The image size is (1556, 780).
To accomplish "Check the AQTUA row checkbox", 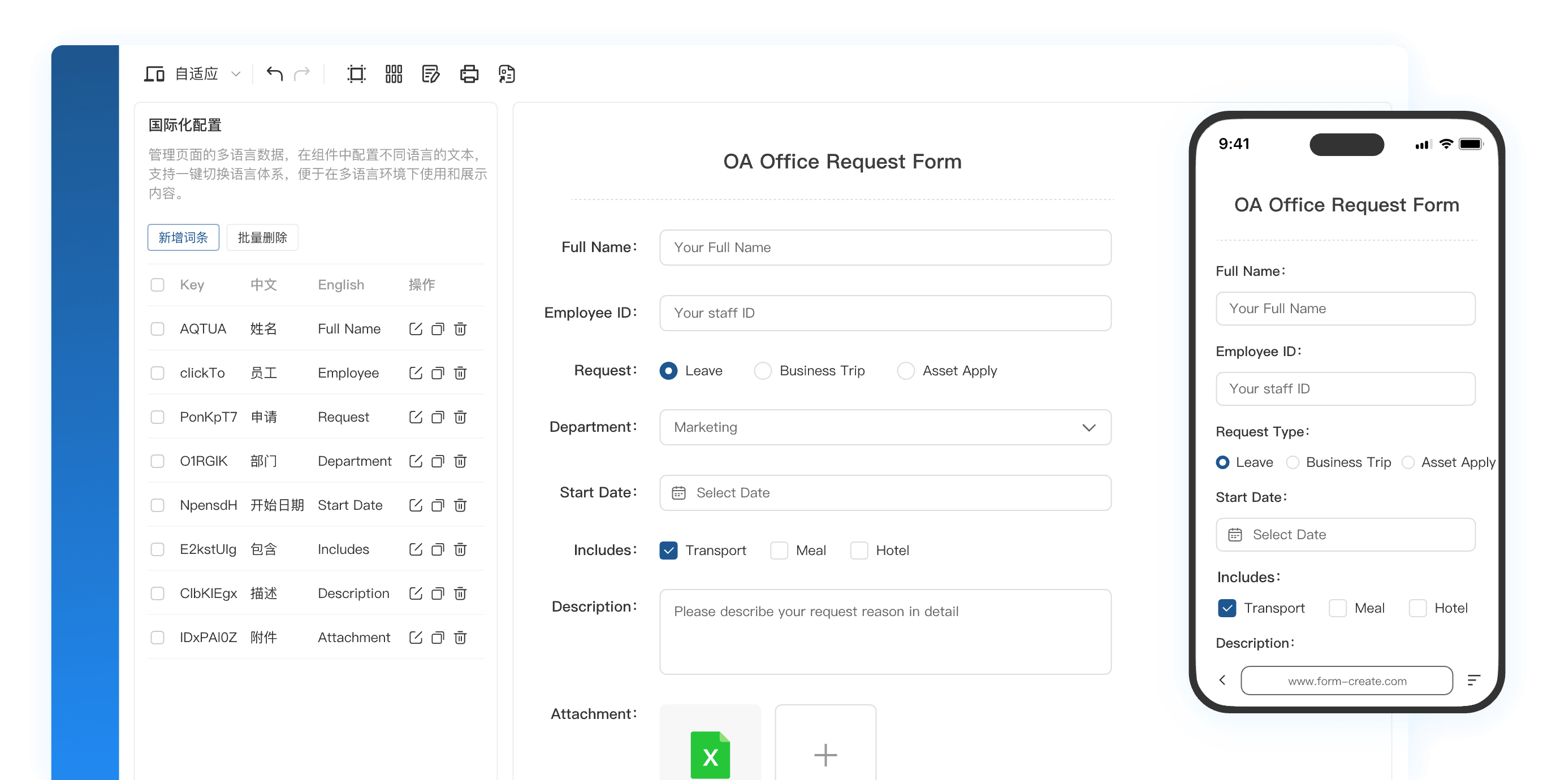I will (157, 328).
